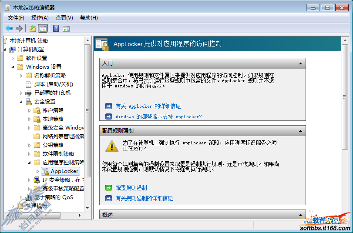Click the 软件设置 folder icon

(20, 58)
